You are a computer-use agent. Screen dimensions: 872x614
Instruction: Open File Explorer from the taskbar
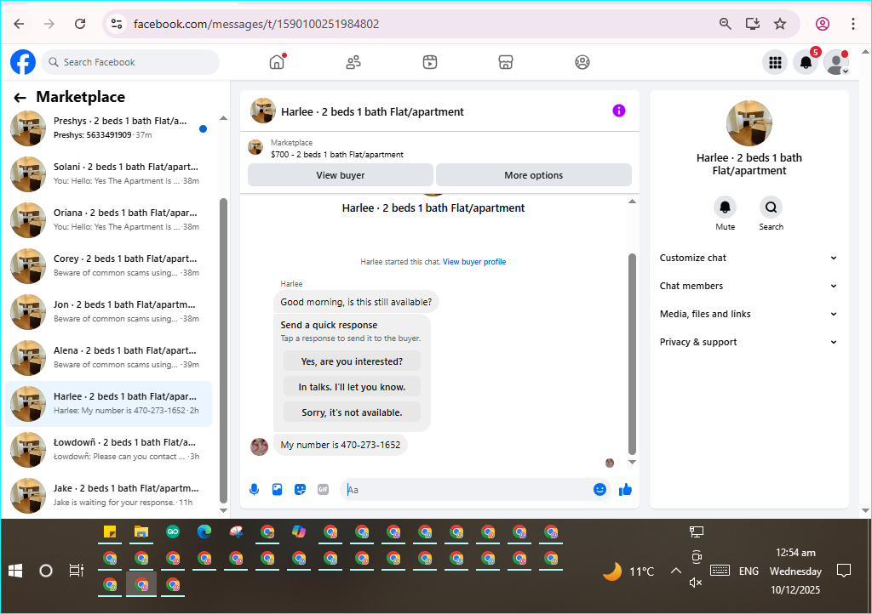(x=141, y=532)
